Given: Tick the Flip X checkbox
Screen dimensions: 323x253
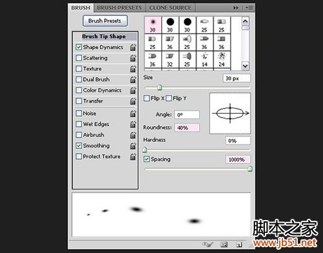Looking at the screenshot, I should point(147,98).
